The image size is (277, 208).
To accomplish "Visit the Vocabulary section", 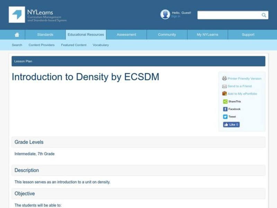I will [x=100, y=45].
